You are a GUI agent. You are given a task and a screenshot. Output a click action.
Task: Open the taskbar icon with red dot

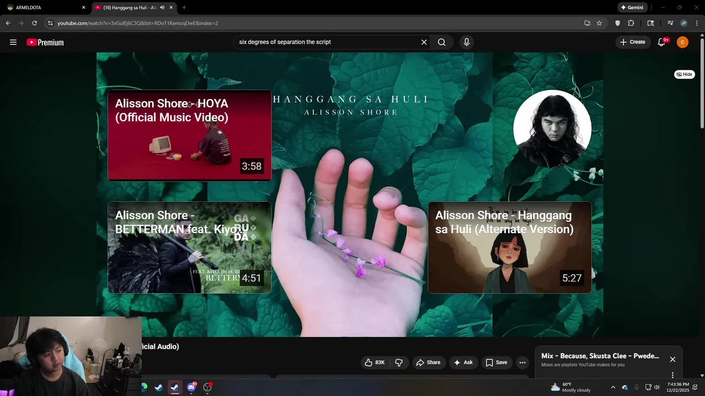(208, 387)
